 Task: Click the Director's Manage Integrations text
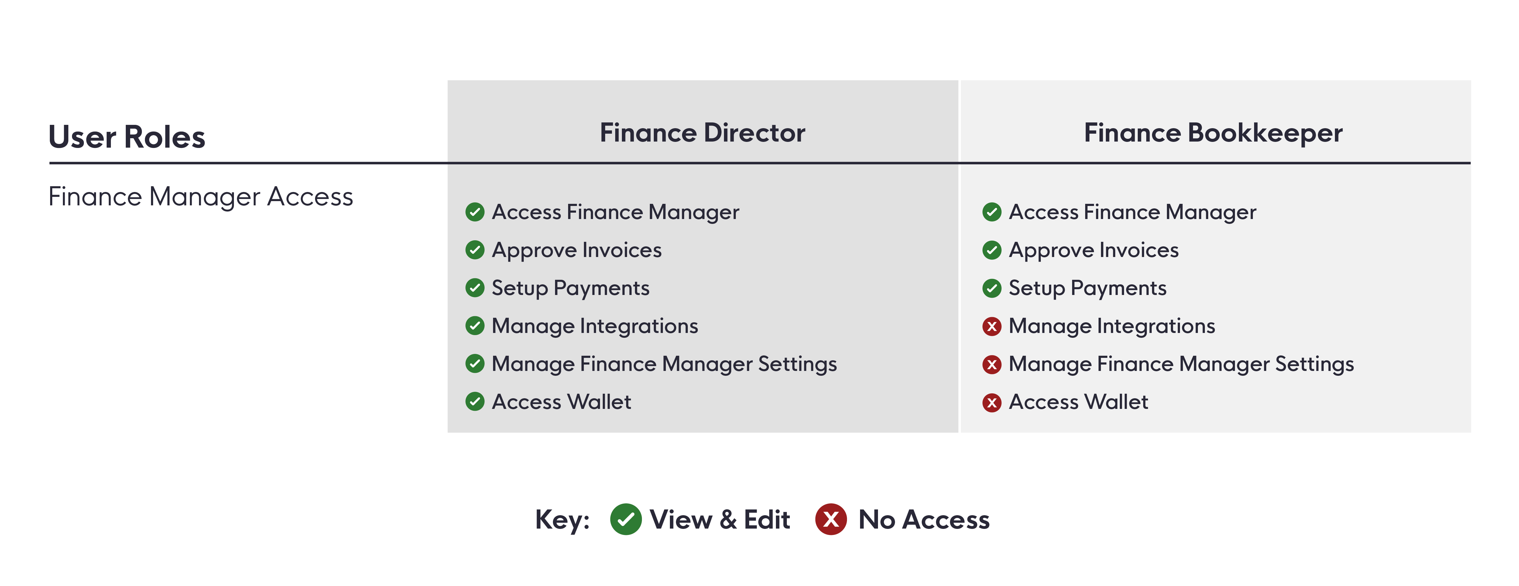595,327
